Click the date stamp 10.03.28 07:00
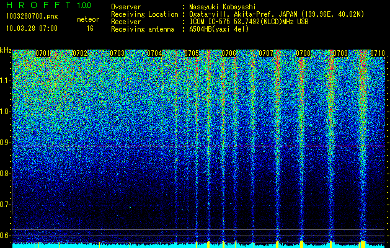Image resolution: width=390 pixels, height=248 pixels. (32, 29)
